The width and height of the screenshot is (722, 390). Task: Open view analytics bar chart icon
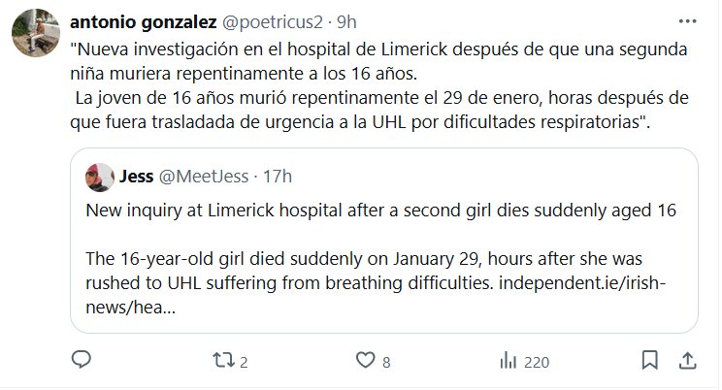[x=508, y=362]
